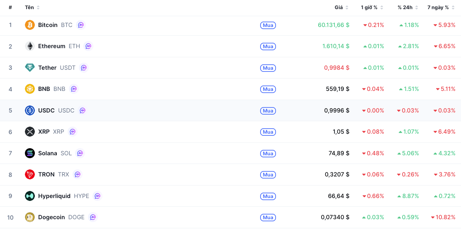Sort table by Tên column

pos(32,7)
